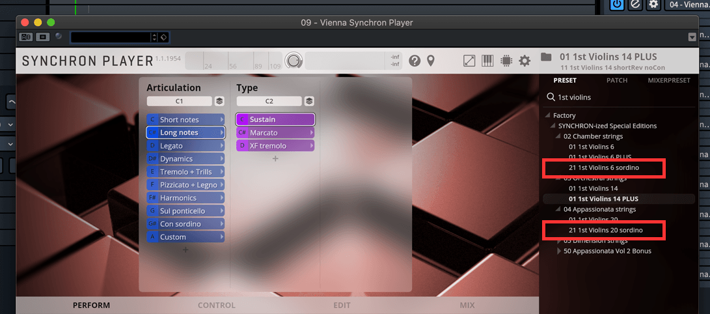Click the round bypass indicator dot
The width and height of the screenshot is (710, 314).
[59, 36]
